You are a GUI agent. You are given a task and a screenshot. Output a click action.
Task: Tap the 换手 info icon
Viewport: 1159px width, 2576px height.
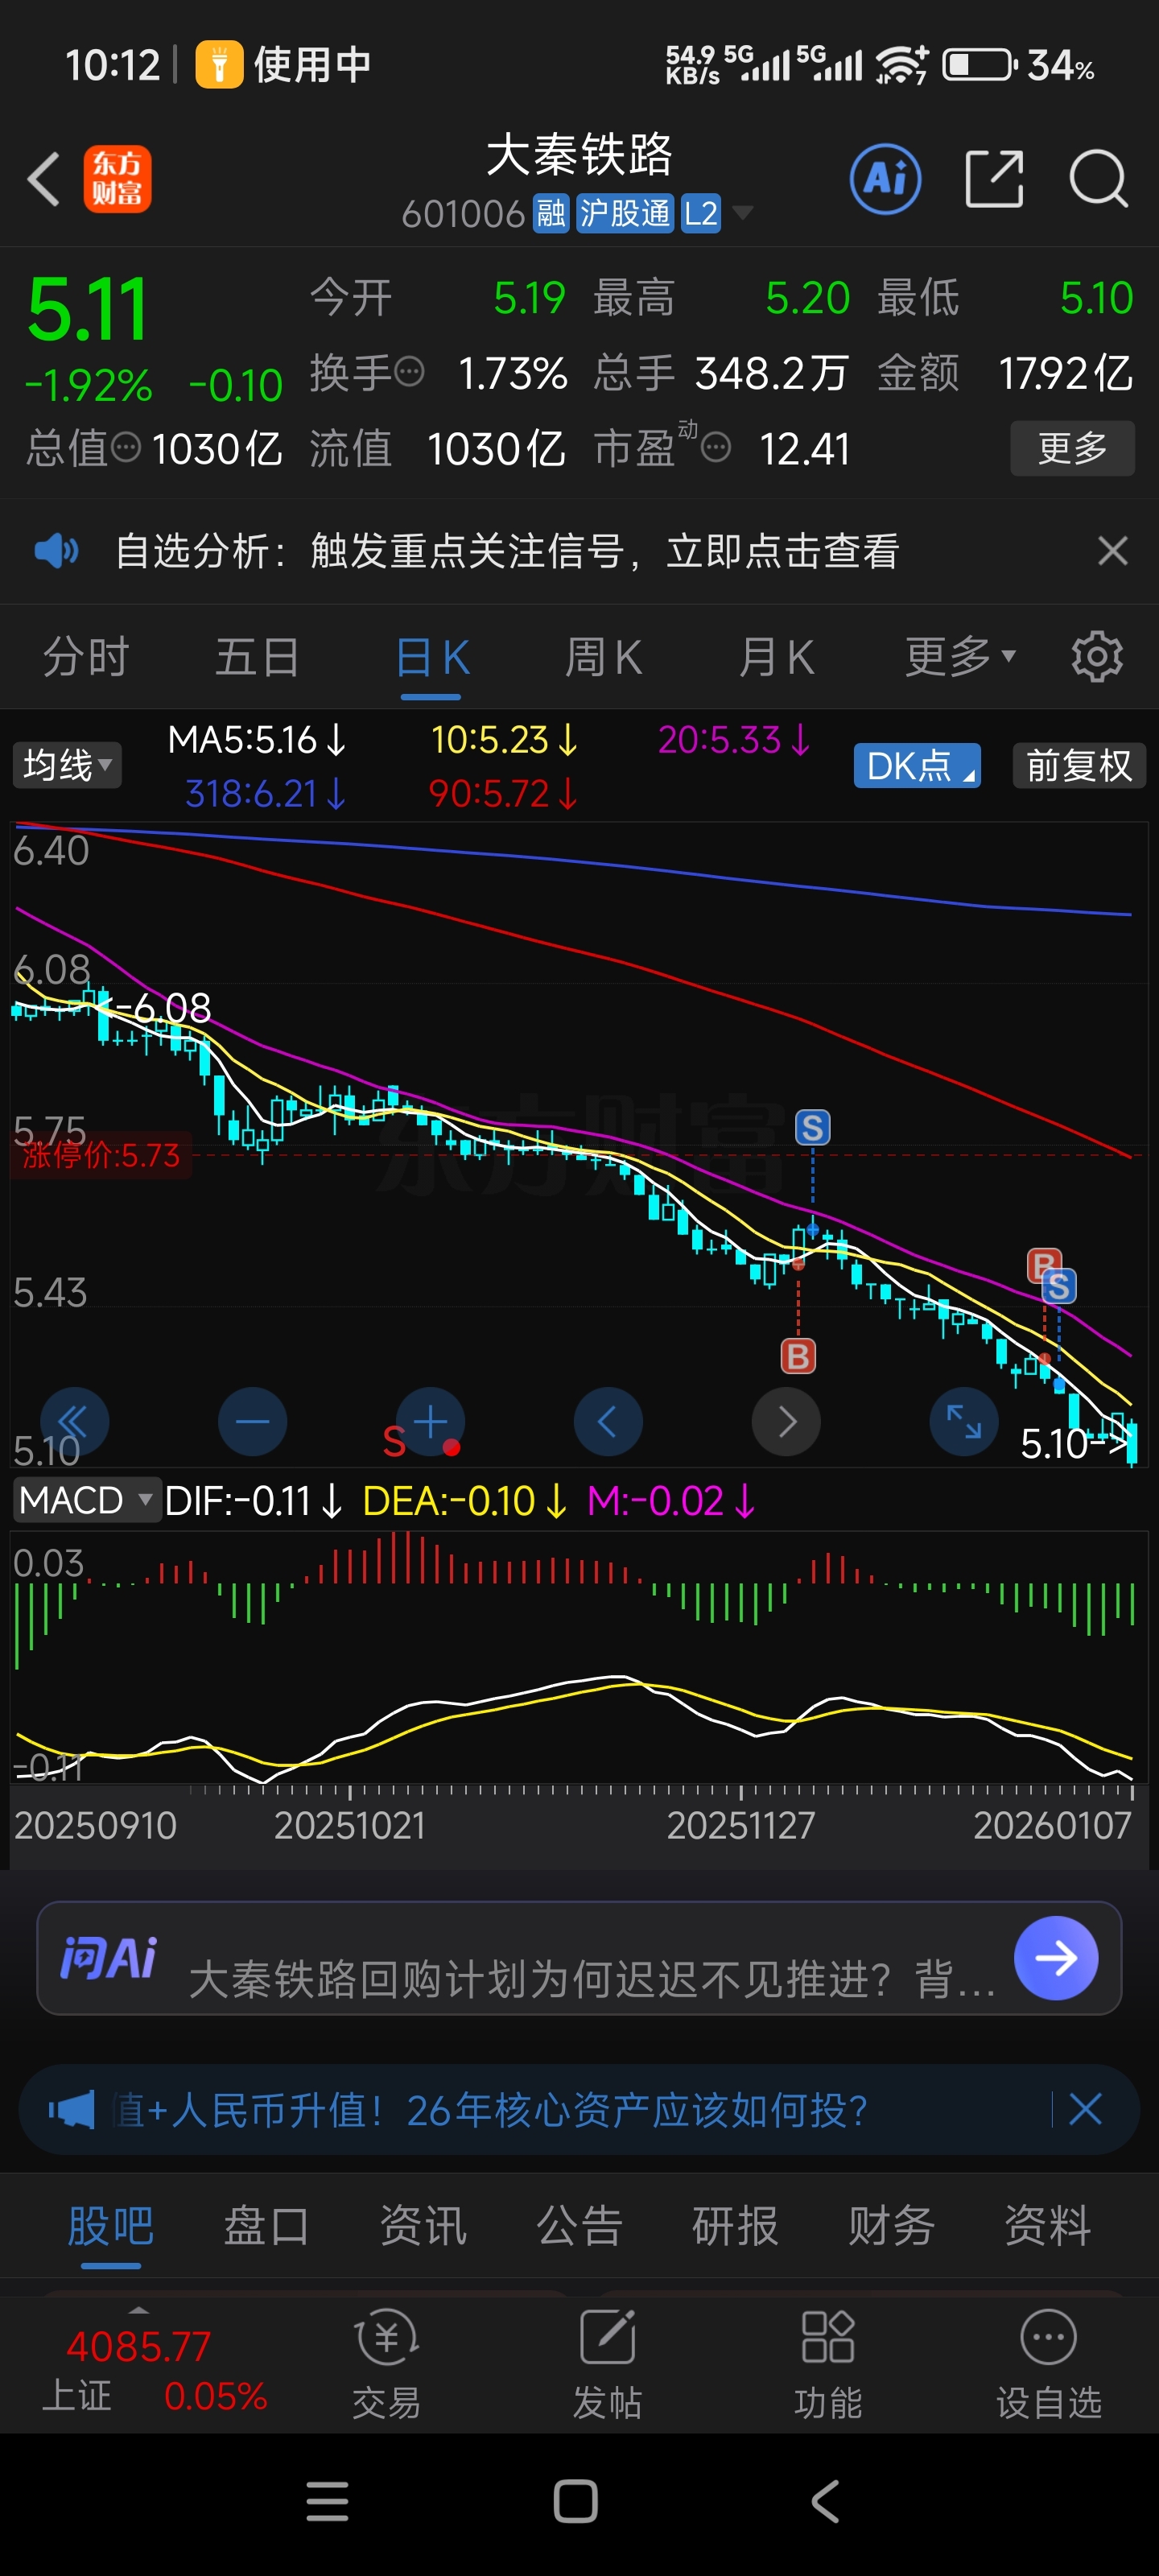click(x=409, y=372)
